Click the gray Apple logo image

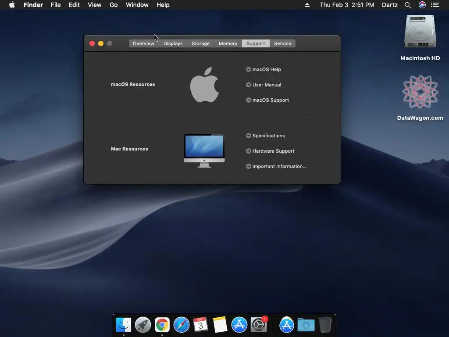pyautogui.click(x=204, y=85)
